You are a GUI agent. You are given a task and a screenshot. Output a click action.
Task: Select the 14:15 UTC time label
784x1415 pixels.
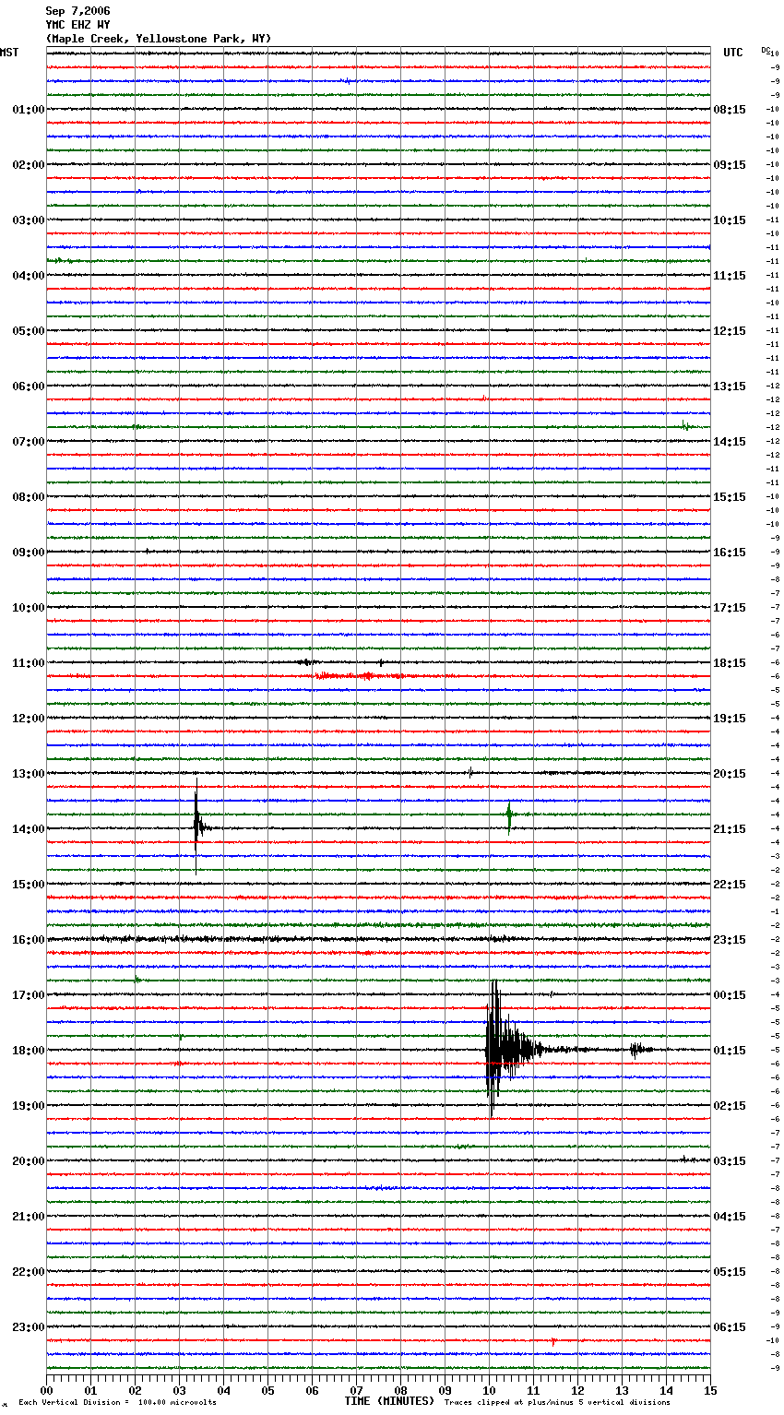point(730,442)
